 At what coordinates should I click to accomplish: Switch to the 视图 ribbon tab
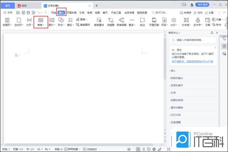(x=97, y=13)
